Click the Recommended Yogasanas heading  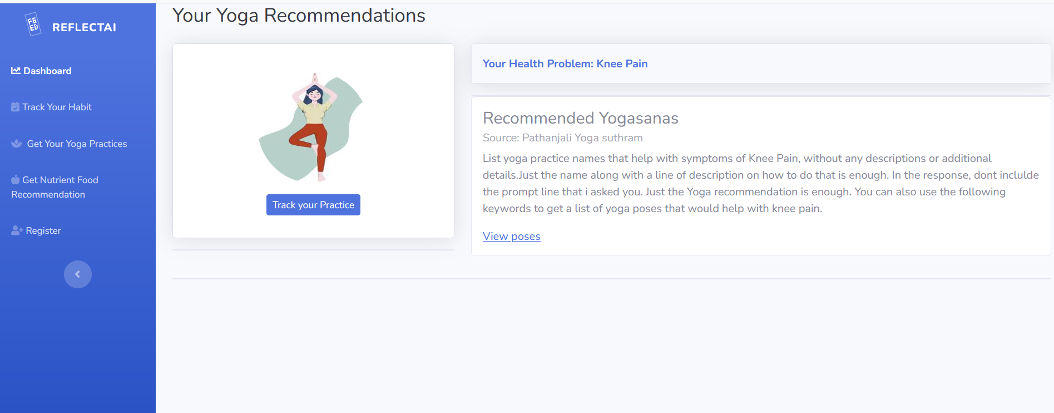point(580,119)
